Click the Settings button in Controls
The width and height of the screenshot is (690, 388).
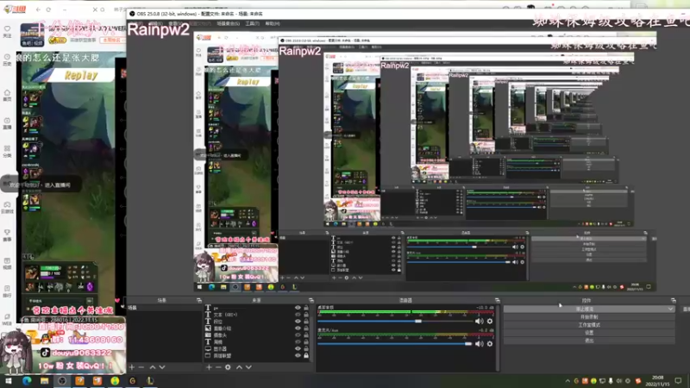589,333
